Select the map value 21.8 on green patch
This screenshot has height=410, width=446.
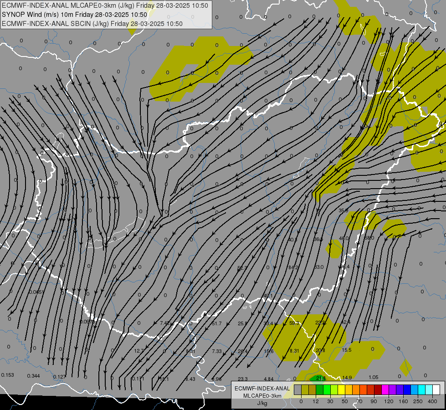(321, 378)
